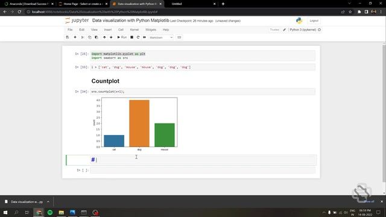The width and height of the screenshot is (386, 217).
Task: Copy selected cells icon
Action: [x=90, y=37]
